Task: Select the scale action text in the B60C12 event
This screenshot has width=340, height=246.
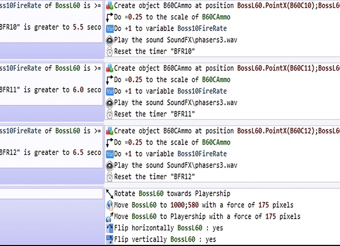Action: point(172,143)
